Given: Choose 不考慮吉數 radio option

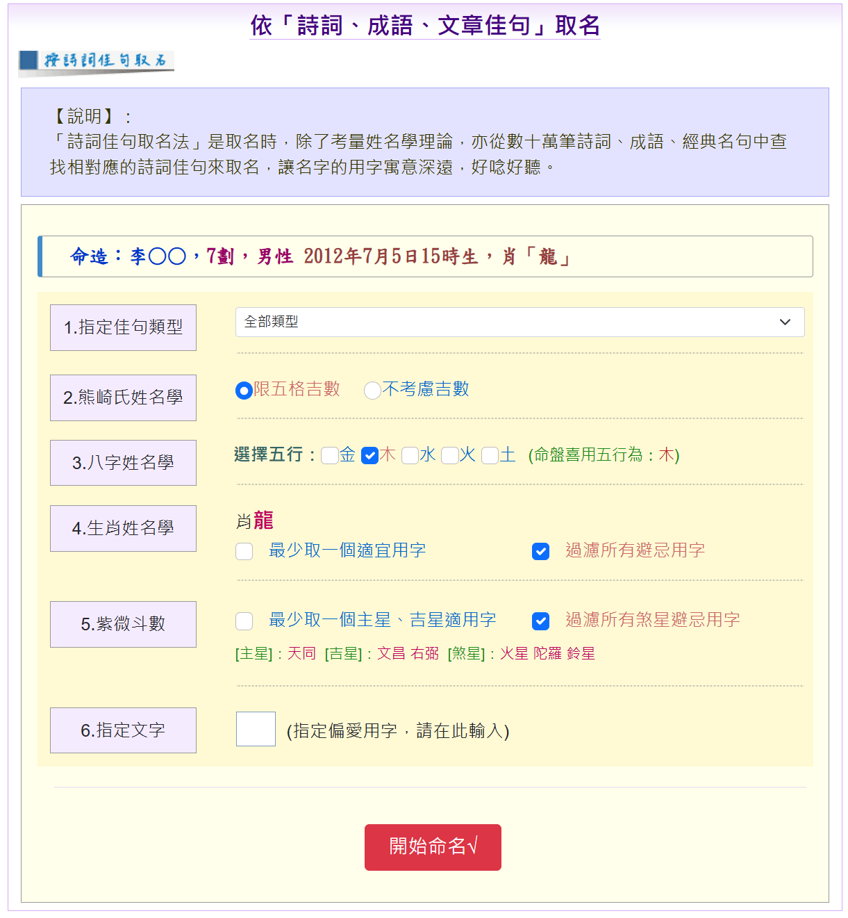Looking at the screenshot, I should pyautogui.click(x=372, y=391).
